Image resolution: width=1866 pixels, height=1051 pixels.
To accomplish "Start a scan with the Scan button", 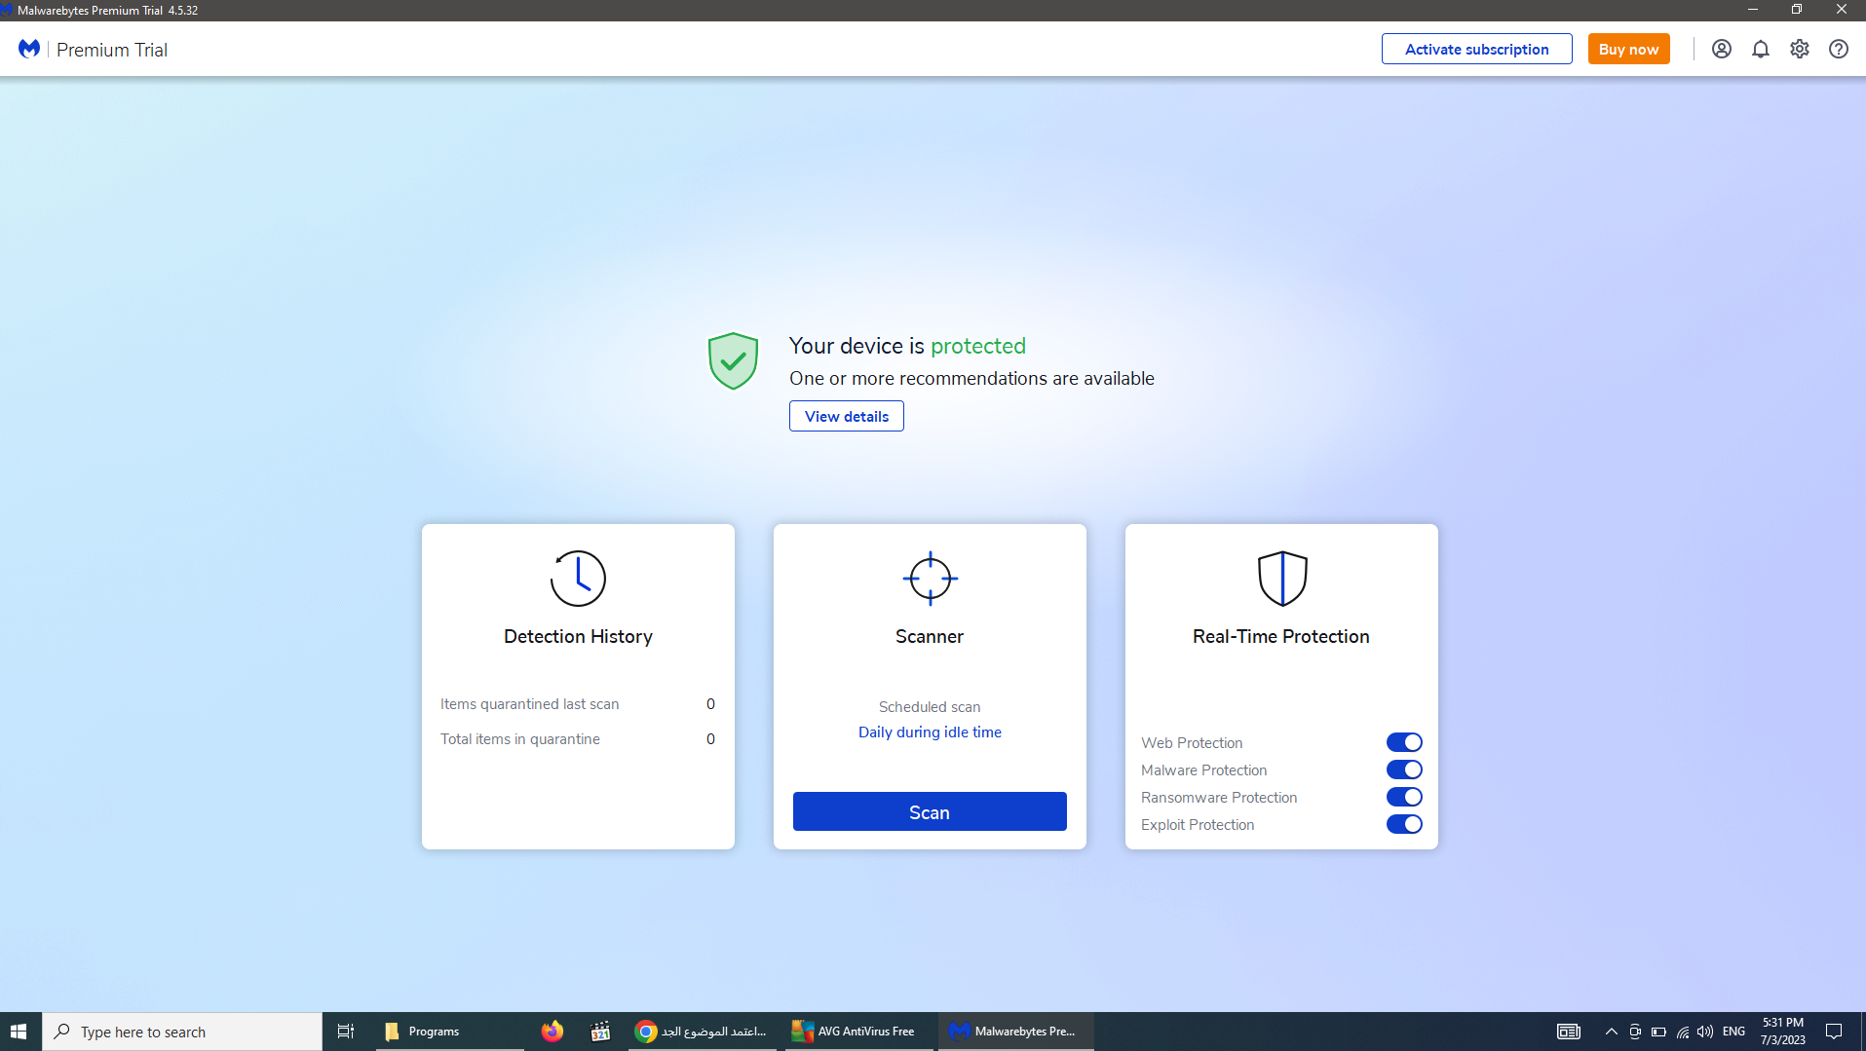I will point(930,811).
